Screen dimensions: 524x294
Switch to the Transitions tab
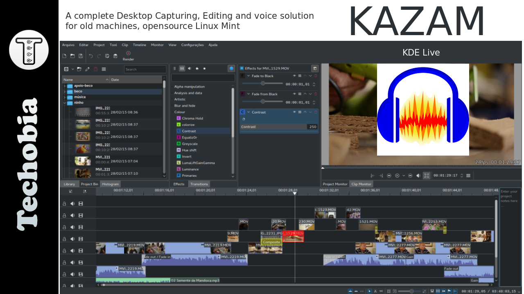pos(199,184)
